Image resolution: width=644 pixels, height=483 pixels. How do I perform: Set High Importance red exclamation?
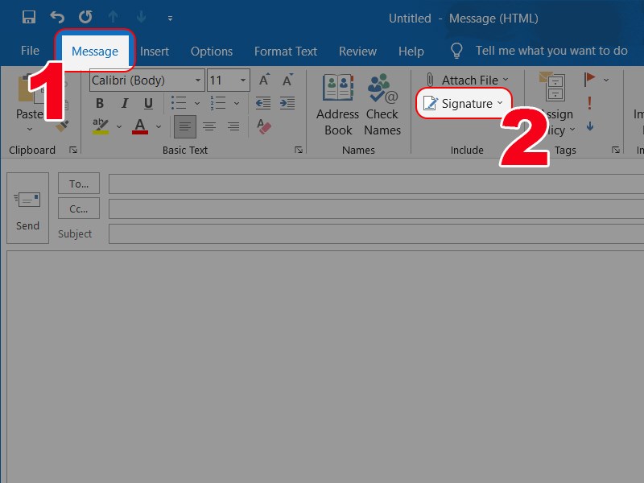pos(590,103)
